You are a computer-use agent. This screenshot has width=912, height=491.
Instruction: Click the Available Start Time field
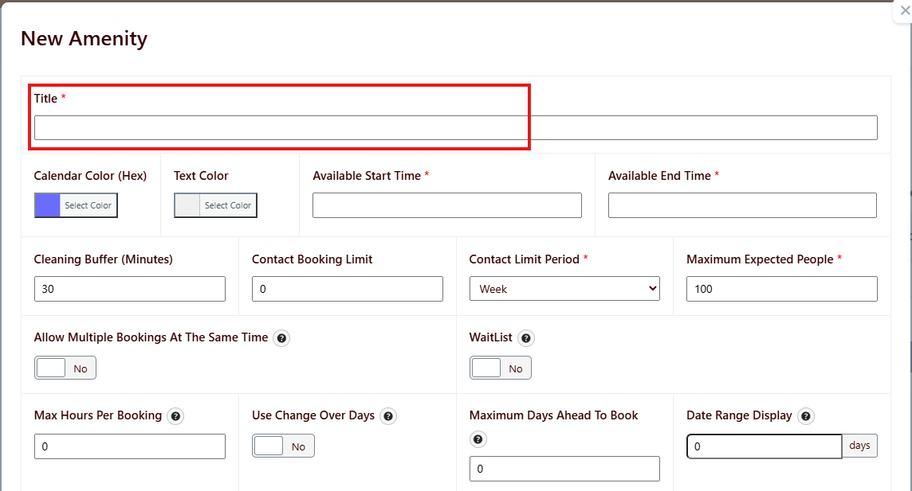(x=446, y=205)
